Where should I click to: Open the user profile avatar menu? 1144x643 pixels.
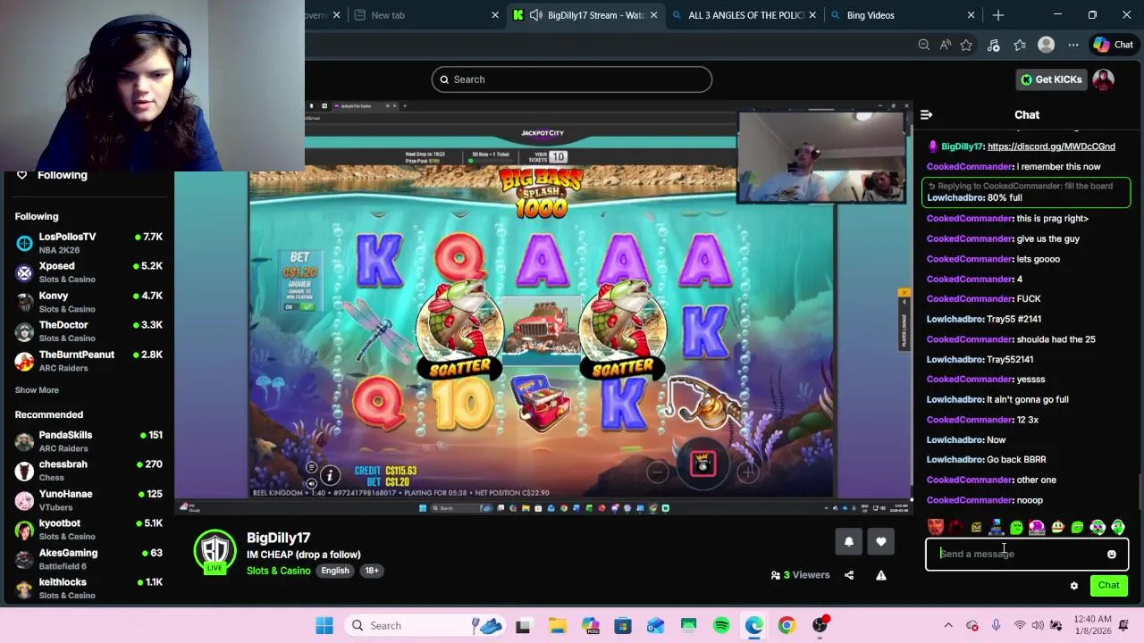click(x=1103, y=79)
